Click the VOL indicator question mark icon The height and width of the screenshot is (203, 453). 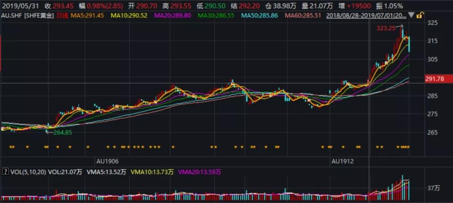click(5, 172)
